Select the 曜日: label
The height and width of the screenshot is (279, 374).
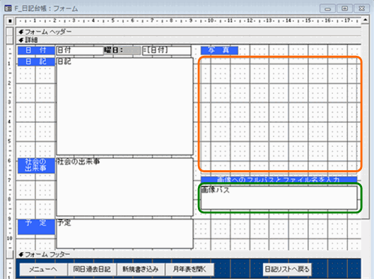(x=122, y=50)
